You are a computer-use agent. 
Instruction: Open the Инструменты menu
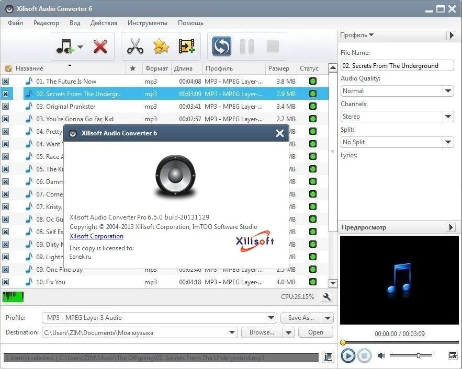click(x=148, y=23)
